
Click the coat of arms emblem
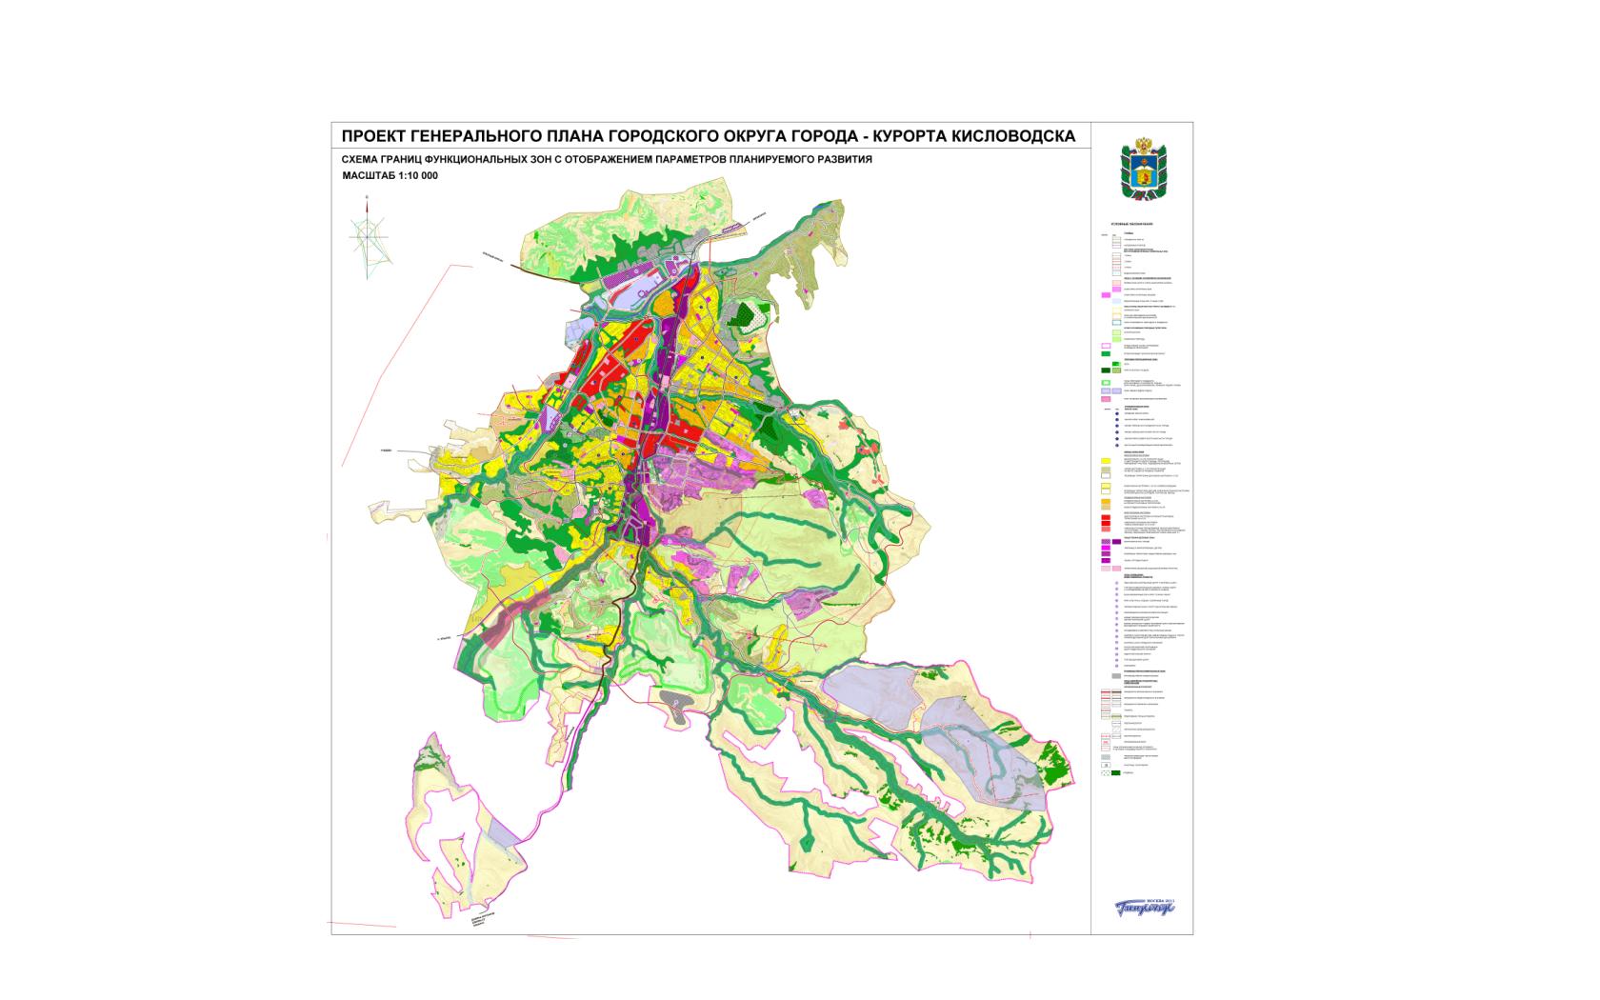click(x=1141, y=171)
